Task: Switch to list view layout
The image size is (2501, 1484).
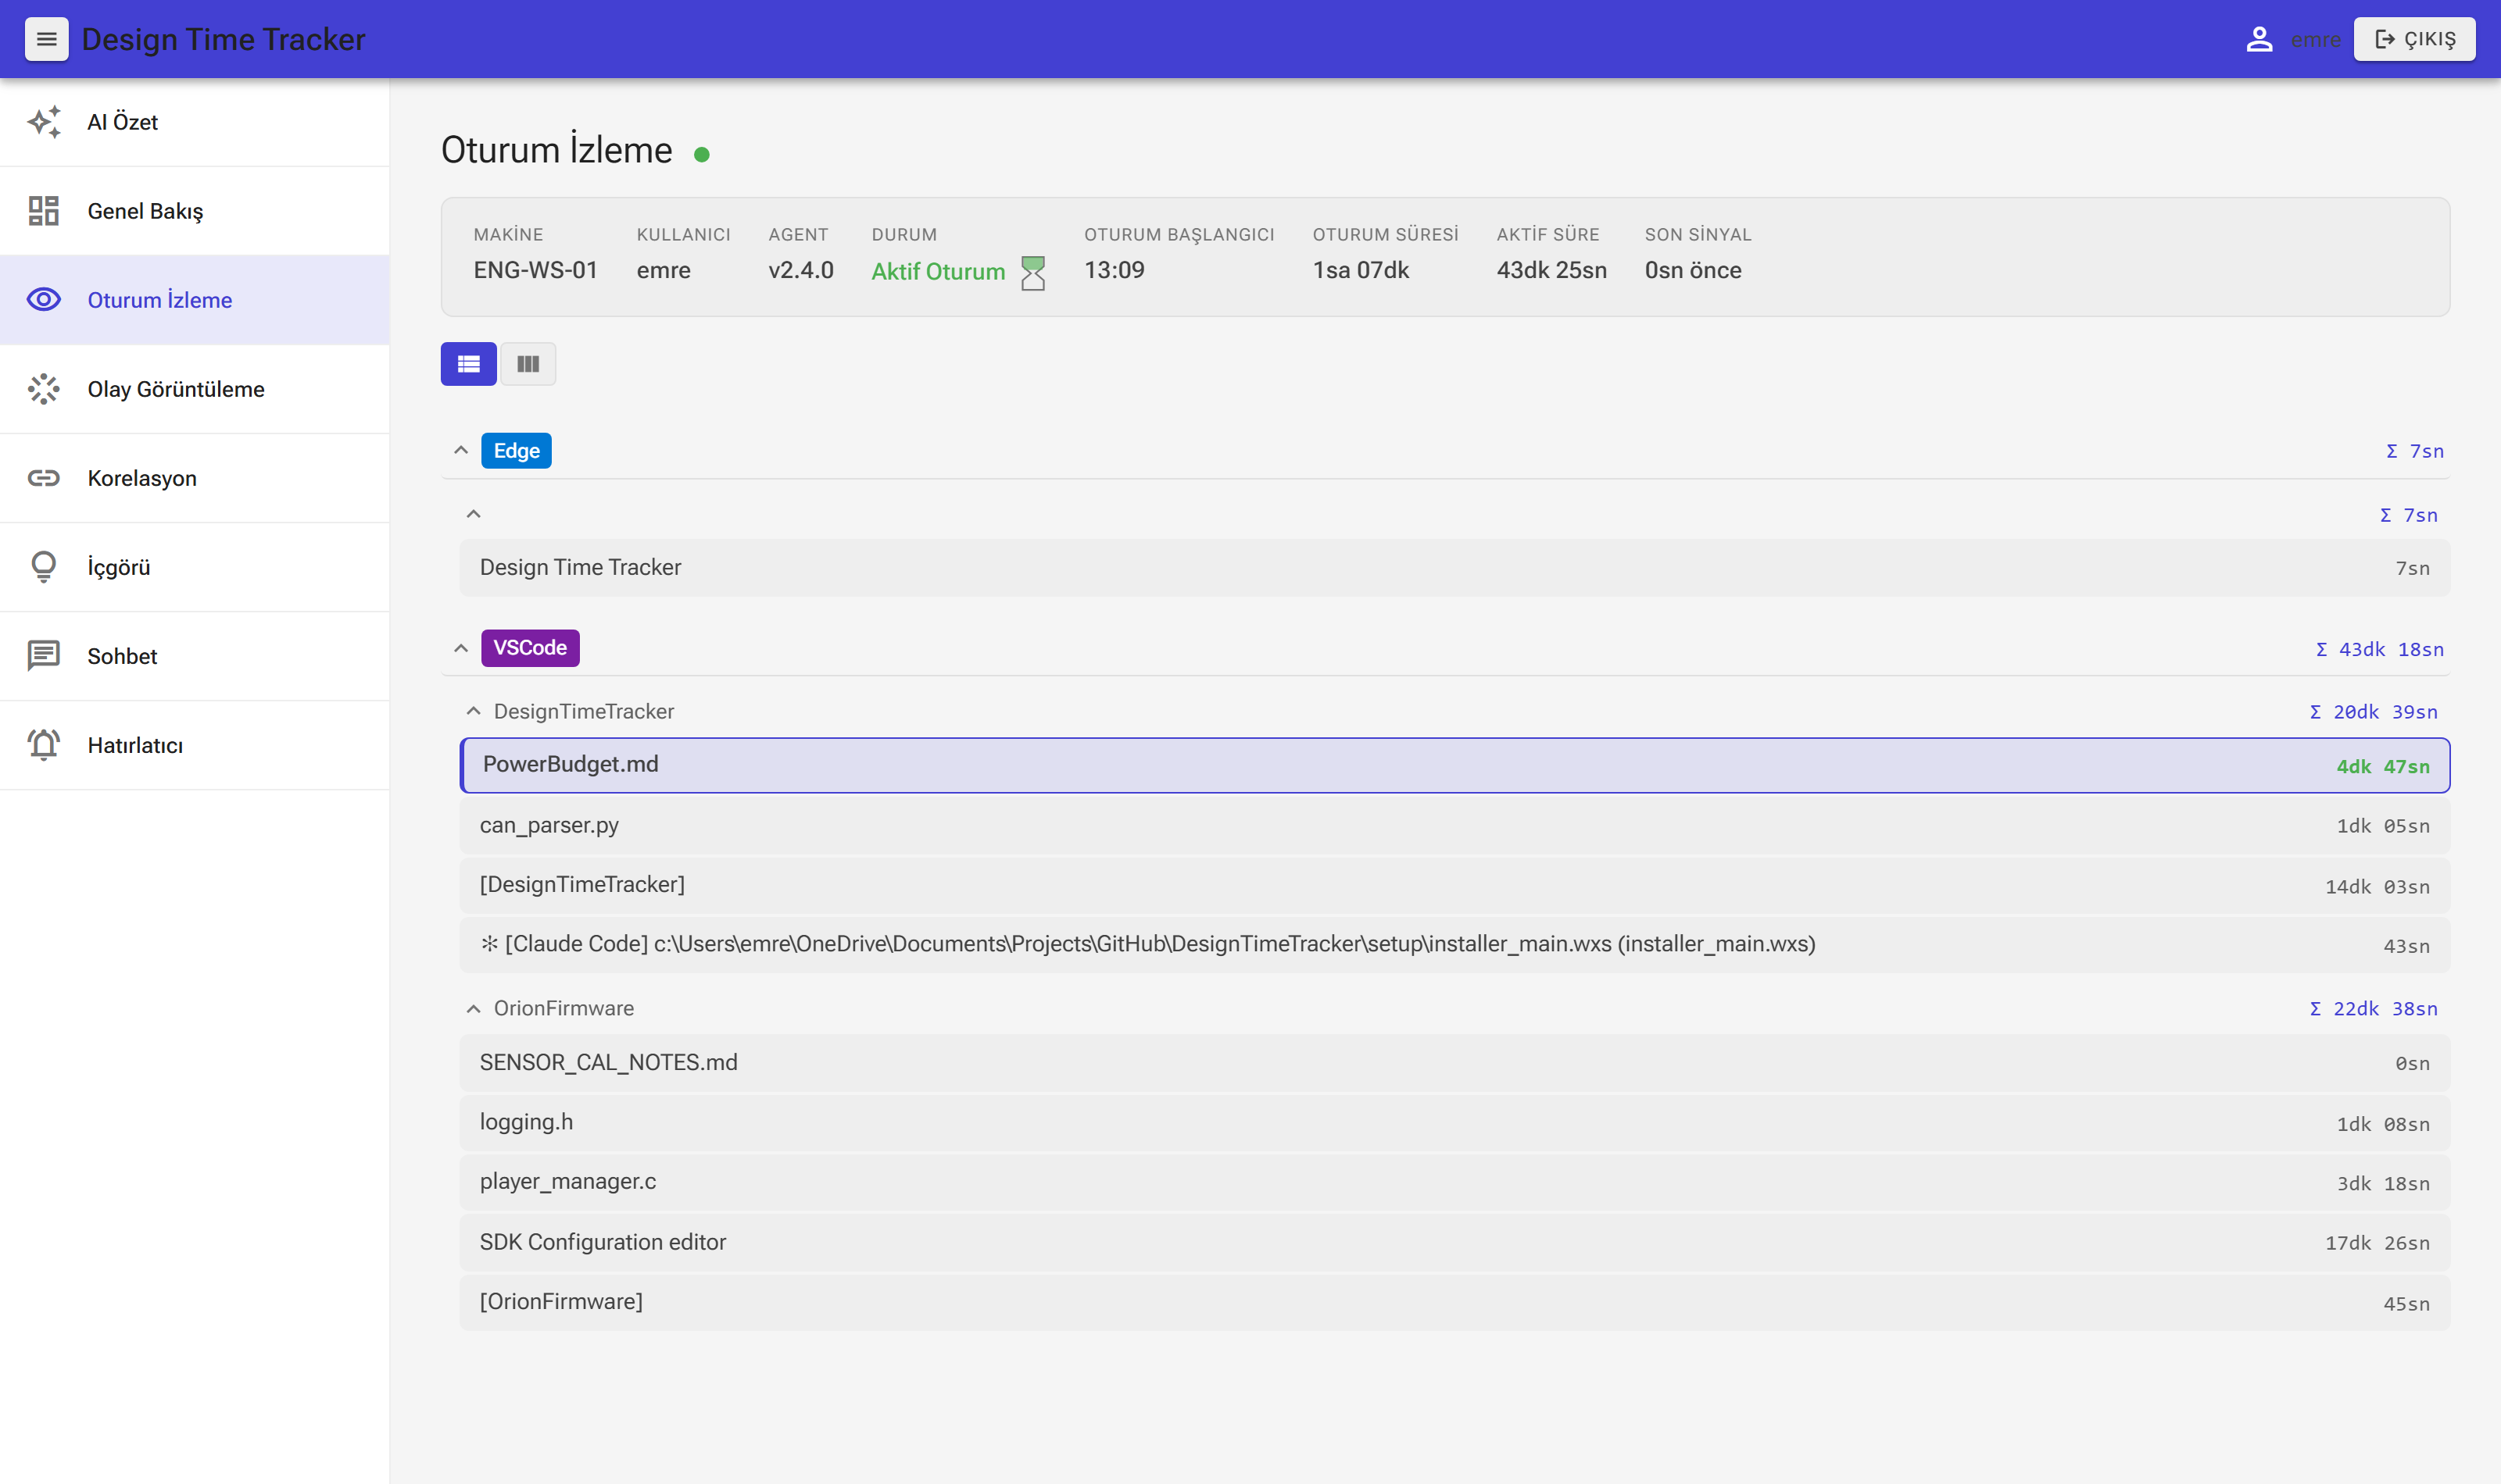Action: (468, 364)
